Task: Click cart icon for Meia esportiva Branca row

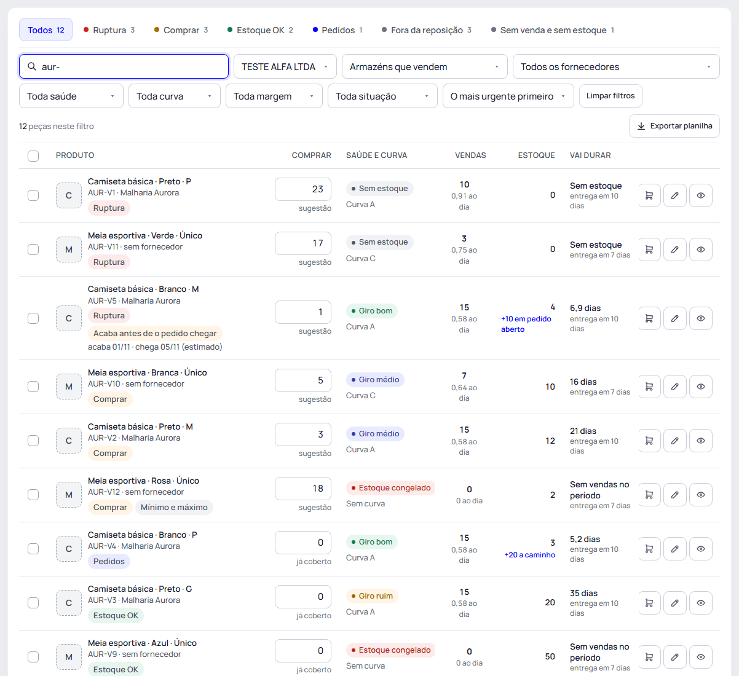Action: point(649,387)
